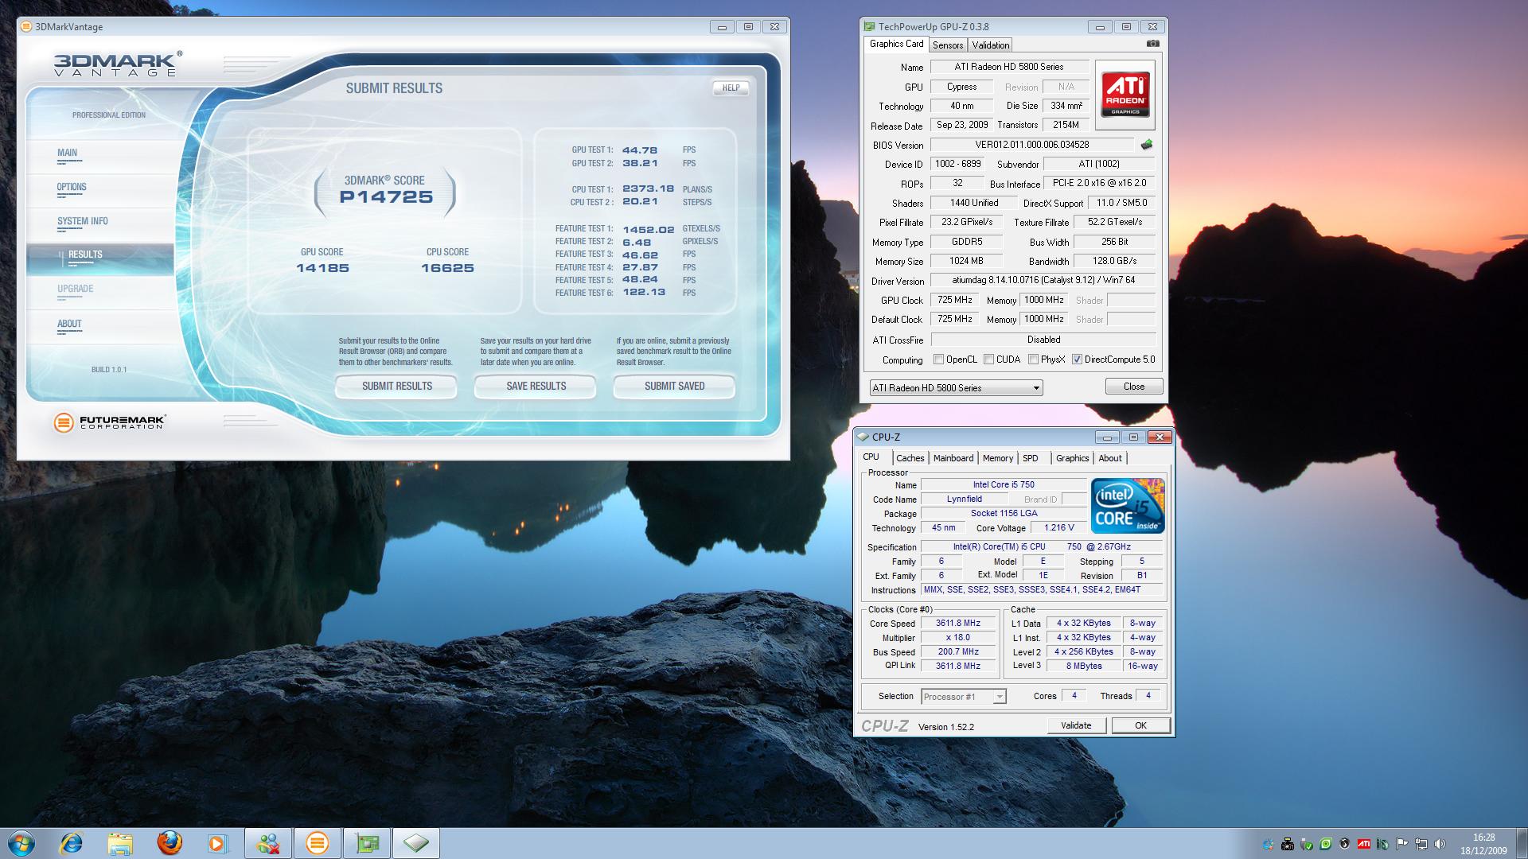The height and width of the screenshot is (859, 1528).
Task: Switch to GPU-Z taskbar button
Action: pos(367,843)
